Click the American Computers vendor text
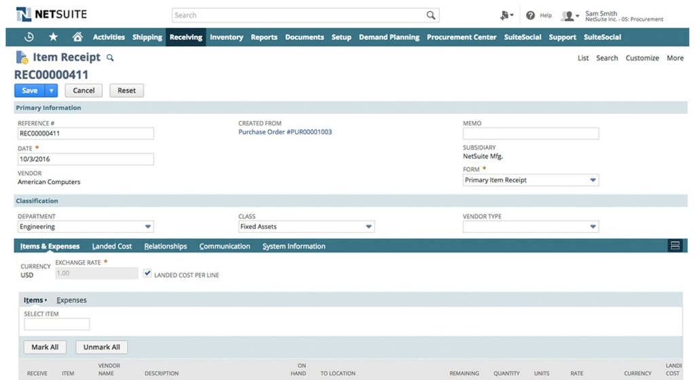This screenshot has height=380, width=695. [x=49, y=182]
